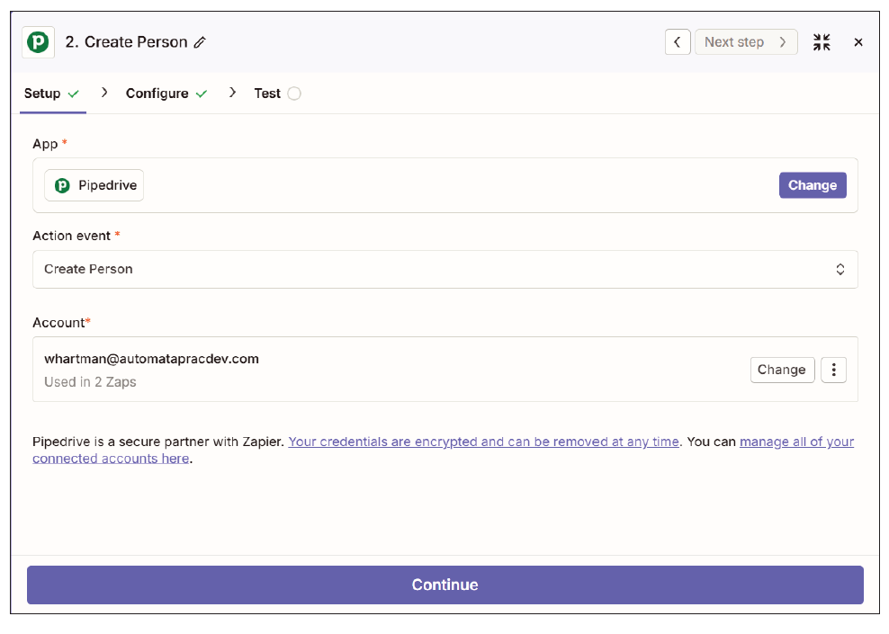The height and width of the screenshot is (634, 889).
Task: Switch to the Configure tab
Action: pyautogui.click(x=166, y=94)
